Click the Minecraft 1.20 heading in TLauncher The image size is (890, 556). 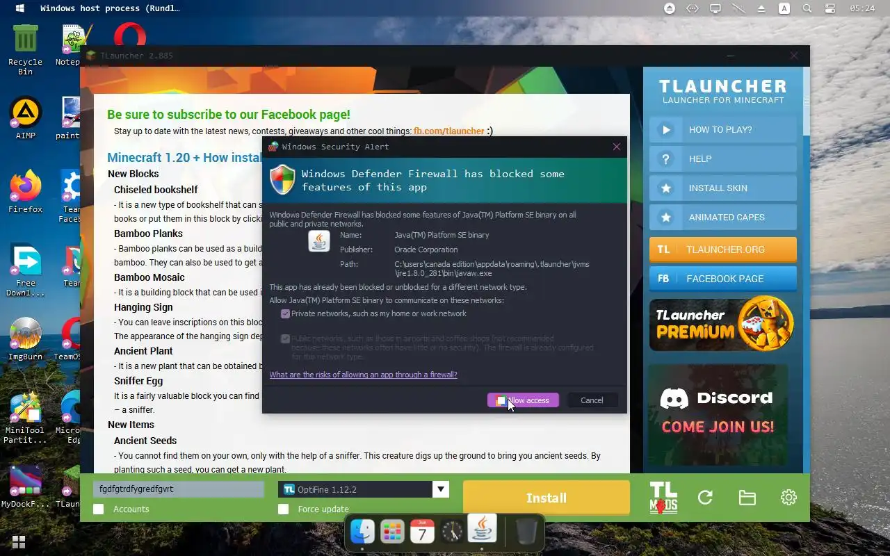(x=184, y=158)
